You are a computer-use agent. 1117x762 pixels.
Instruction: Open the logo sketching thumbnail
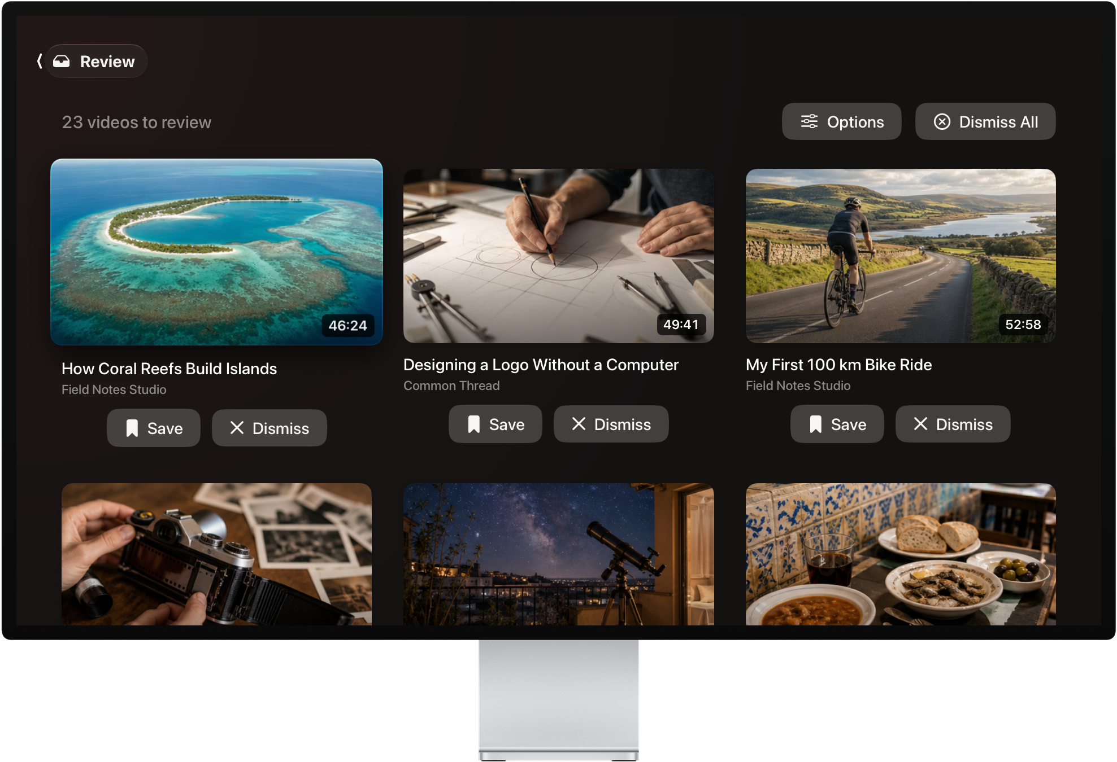tap(558, 256)
